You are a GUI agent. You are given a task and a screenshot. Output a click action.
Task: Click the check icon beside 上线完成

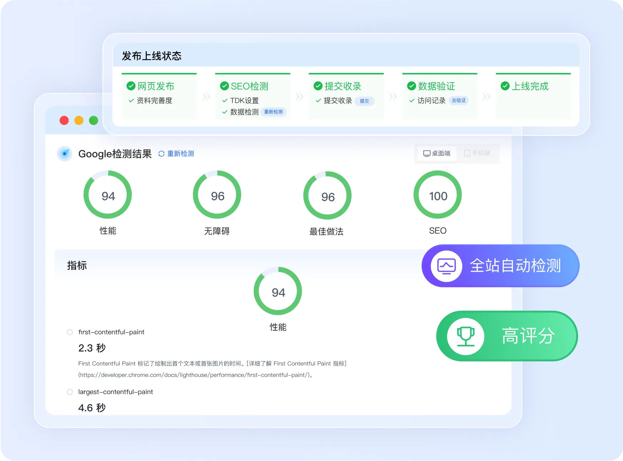[x=505, y=86]
